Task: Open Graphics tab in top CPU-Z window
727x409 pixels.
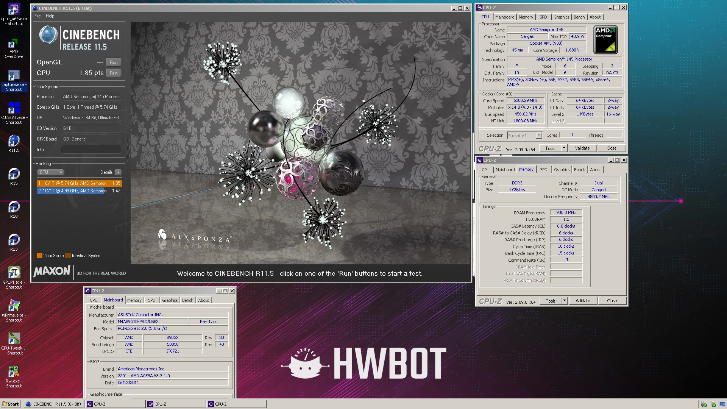Action: 561,17
